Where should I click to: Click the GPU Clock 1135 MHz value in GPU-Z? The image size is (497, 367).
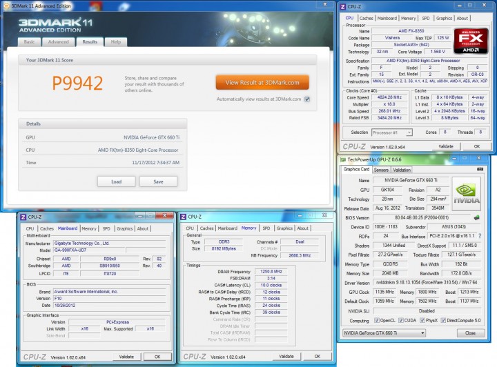(x=384, y=292)
